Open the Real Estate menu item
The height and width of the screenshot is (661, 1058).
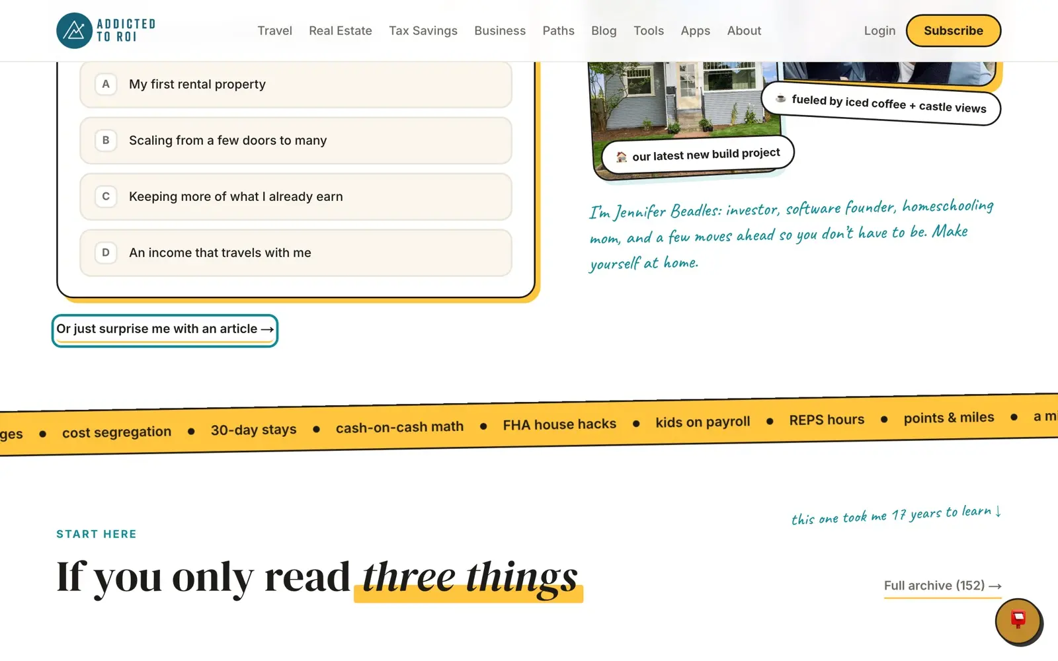(340, 30)
